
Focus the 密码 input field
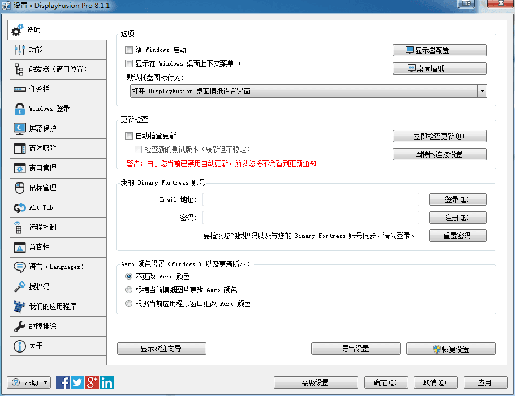click(311, 217)
